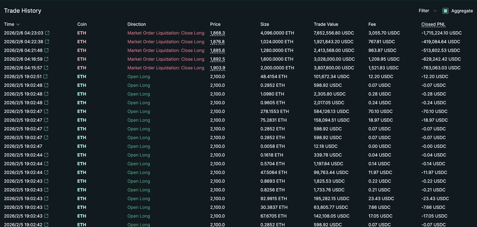This screenshot has width=477, height=227.
Task: Select the 3,028,000.00 USDC trade value
Action: click(x=334, y=59)
